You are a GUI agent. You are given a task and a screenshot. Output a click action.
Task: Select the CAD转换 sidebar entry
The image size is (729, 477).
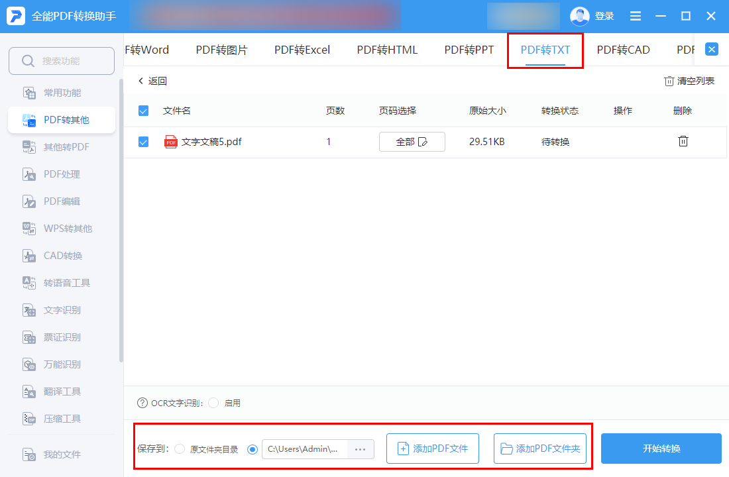61,255
